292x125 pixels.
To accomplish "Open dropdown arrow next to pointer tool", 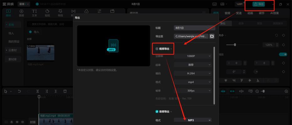I will click(x=11, y=91).
